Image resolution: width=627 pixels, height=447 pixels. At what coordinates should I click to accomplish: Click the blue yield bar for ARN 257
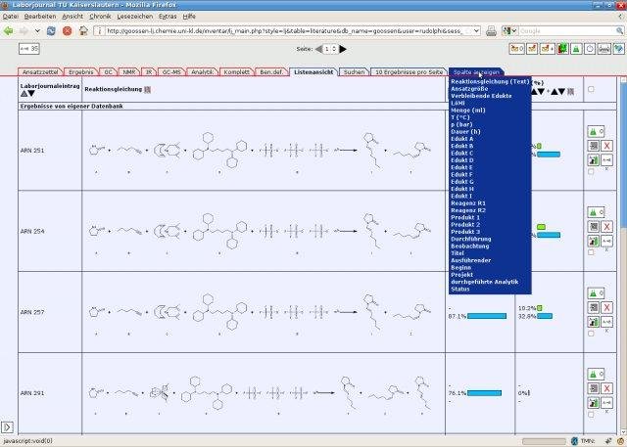click(486, 316)
